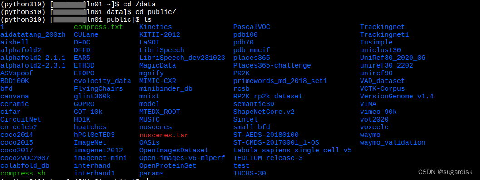The width and height of the screenshot is (480, 180).
Task: Select the DFDC directory name
Action: pyautogui.click(x=82, y=43)
